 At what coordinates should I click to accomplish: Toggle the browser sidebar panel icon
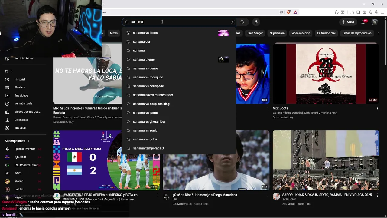point(358,12)
